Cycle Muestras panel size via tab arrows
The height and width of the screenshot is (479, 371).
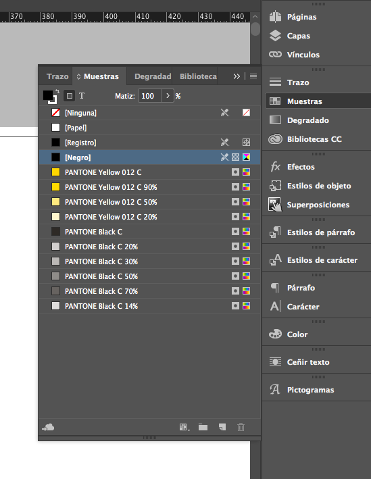click(x=78, y=76)
